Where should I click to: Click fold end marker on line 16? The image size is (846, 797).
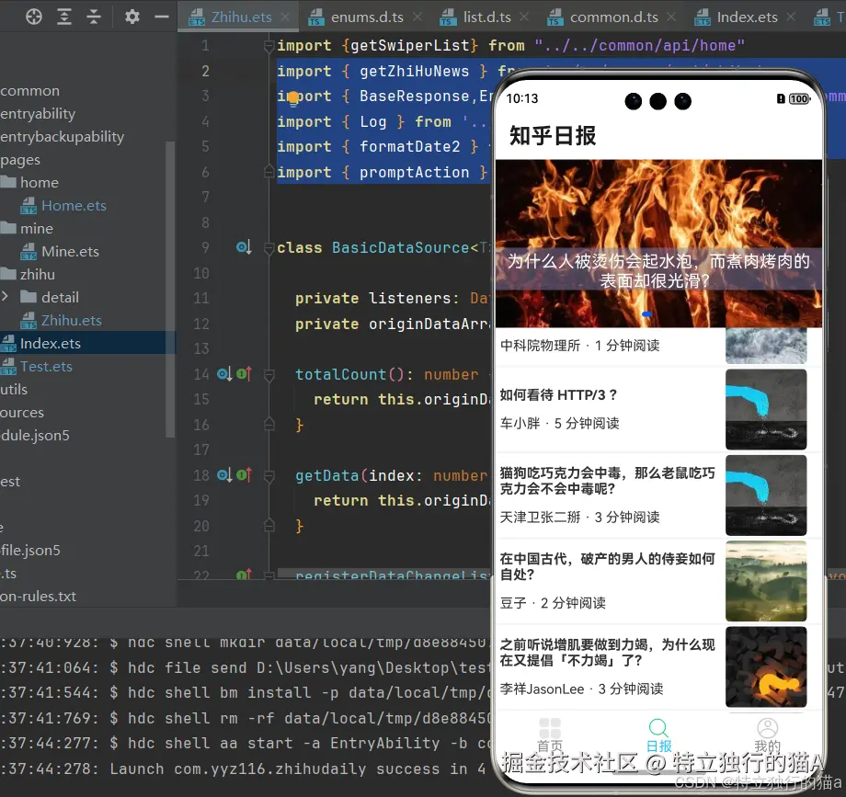(x=269, y=425)
